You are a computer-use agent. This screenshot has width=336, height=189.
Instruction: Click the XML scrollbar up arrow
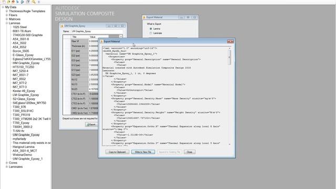(x=229, y=48)
